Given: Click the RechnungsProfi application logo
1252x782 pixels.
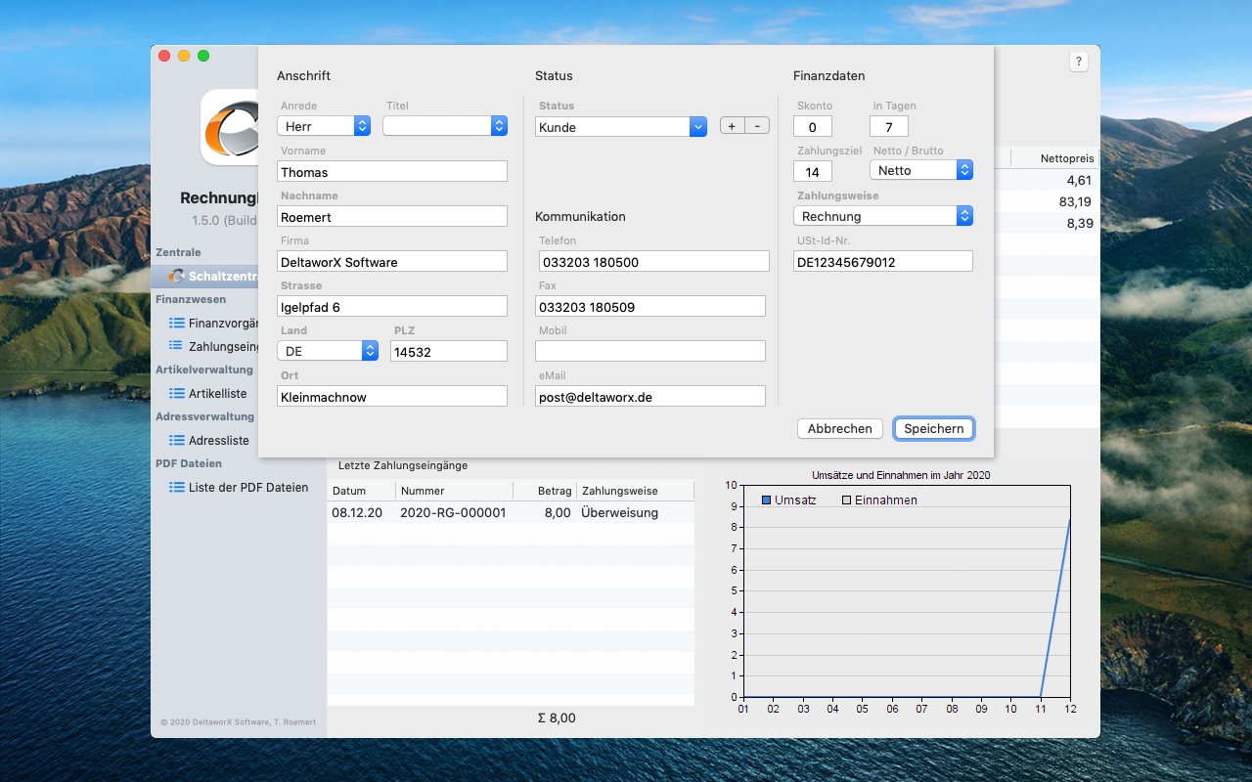Looking at the screenshot, I should (x=229, y=127).
